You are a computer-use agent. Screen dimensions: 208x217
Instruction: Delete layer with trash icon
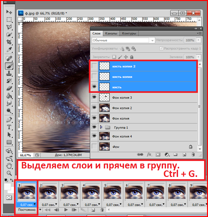pos(193,154)
